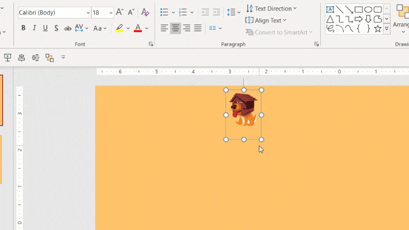
Task: Select Rounded Rectangle shape
Action: [378, 9]
